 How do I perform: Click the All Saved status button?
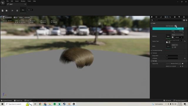(167, 100)
